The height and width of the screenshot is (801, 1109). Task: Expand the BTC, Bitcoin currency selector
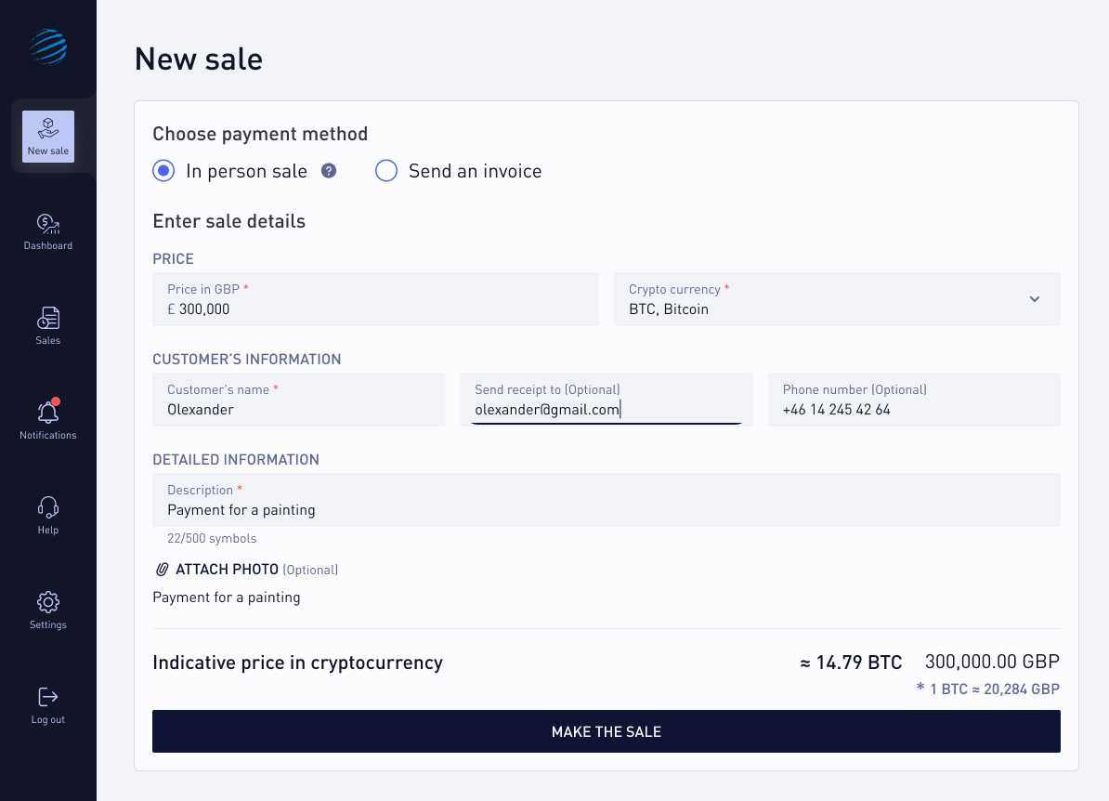[836, 299]
